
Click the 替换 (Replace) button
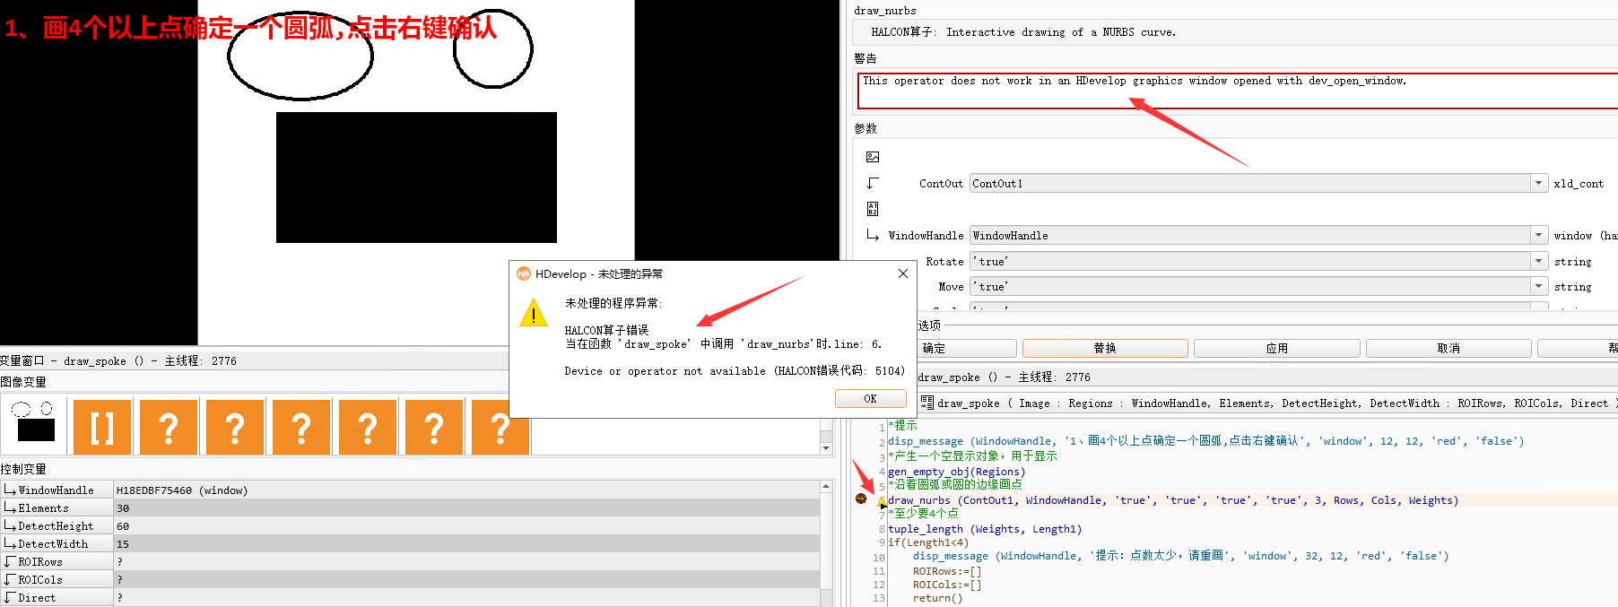tap(1105, 348)
